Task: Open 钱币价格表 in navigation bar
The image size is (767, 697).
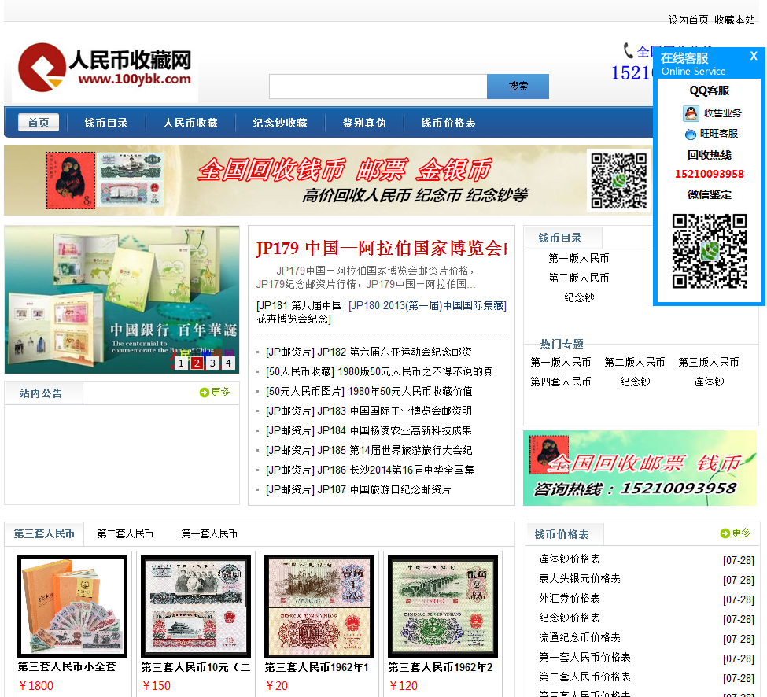Action: pos(448,123)
